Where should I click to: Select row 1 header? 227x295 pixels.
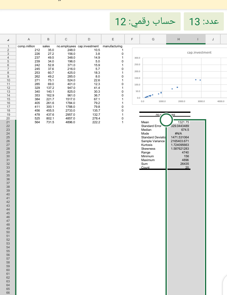point(8,46)
